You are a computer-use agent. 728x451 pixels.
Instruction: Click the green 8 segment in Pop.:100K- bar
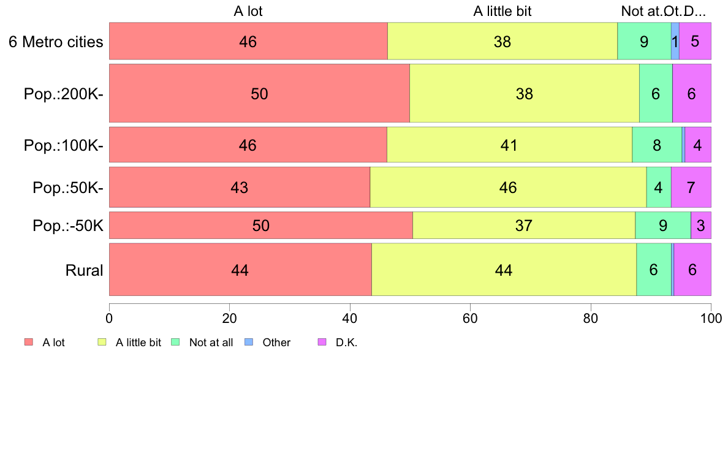pyautogui.click(x=656, y=146)
